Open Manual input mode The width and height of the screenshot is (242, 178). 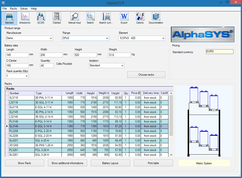(75, 18)
